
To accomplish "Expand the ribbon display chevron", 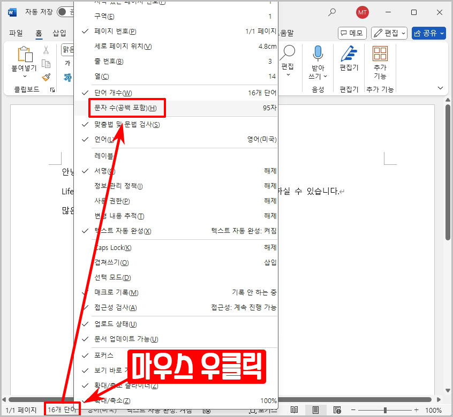I will [440, 87].
